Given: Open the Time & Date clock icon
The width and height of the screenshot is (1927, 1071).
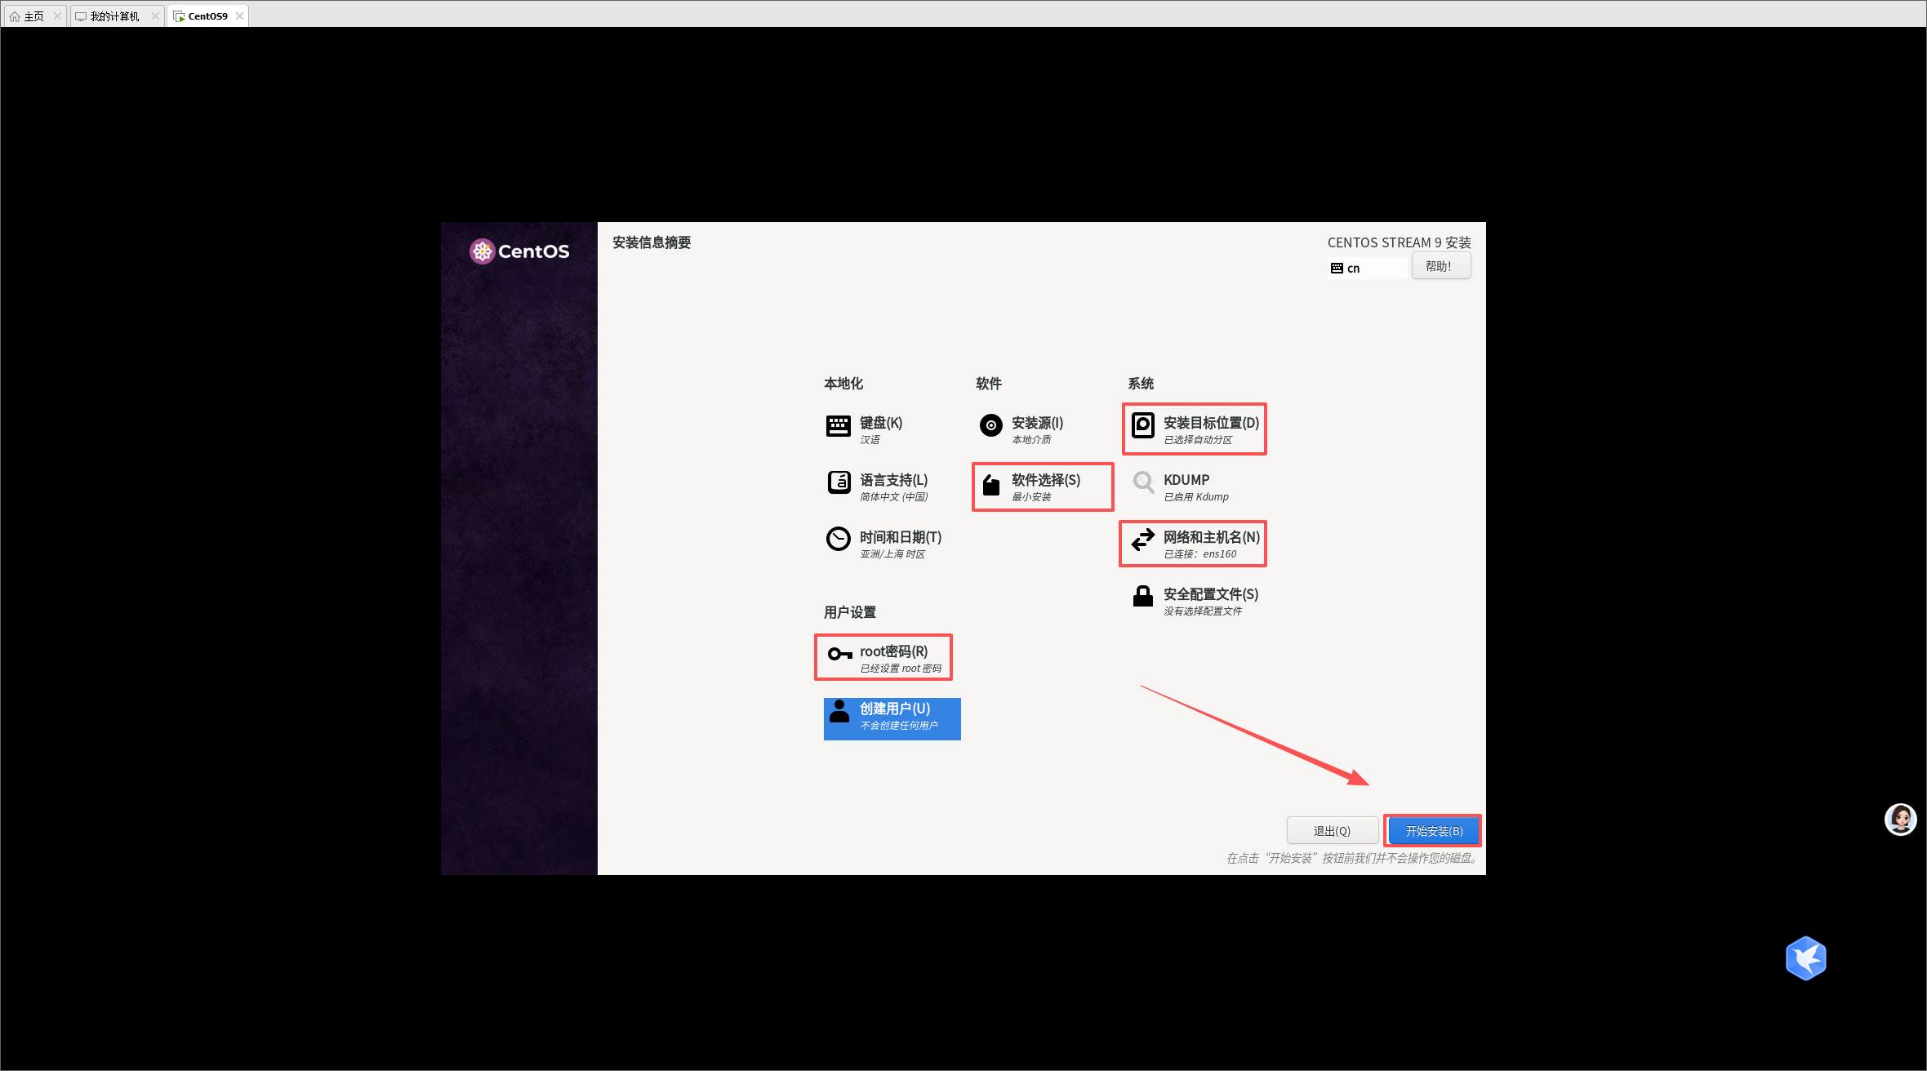Looking at the screenshot, I should tap(839, 539).
